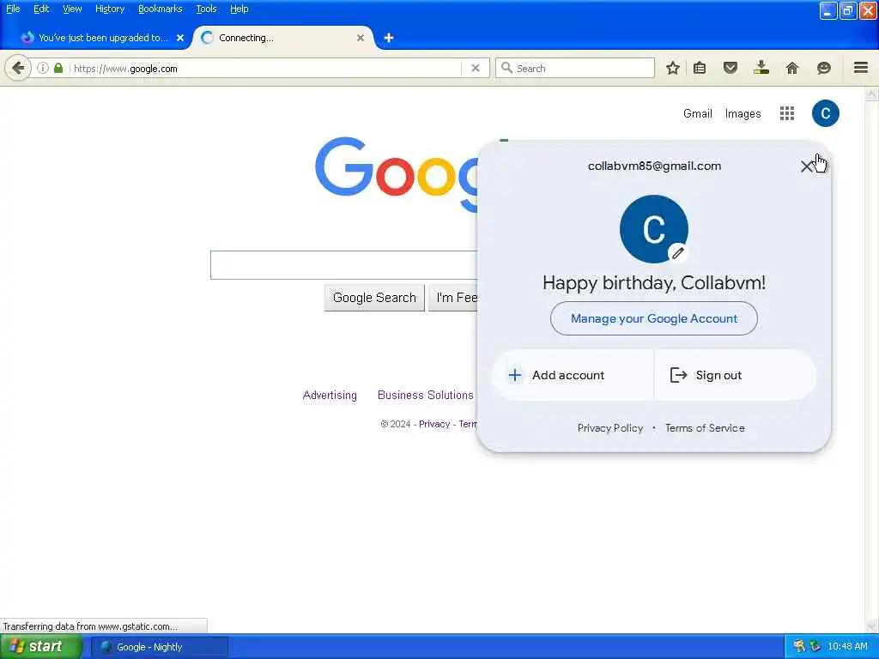
Task: Click the page scrollbar down arrow
Action: point(871,626)
